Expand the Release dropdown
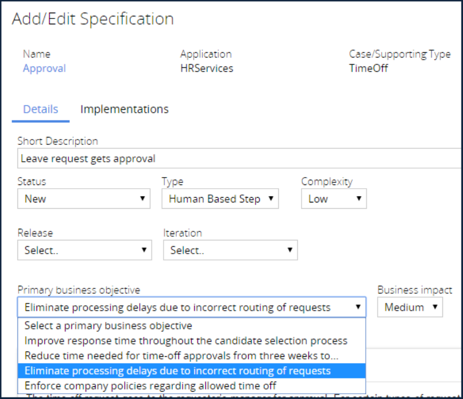Image resolution: width=463 pixels, height=399 pixels. (84, 251)
